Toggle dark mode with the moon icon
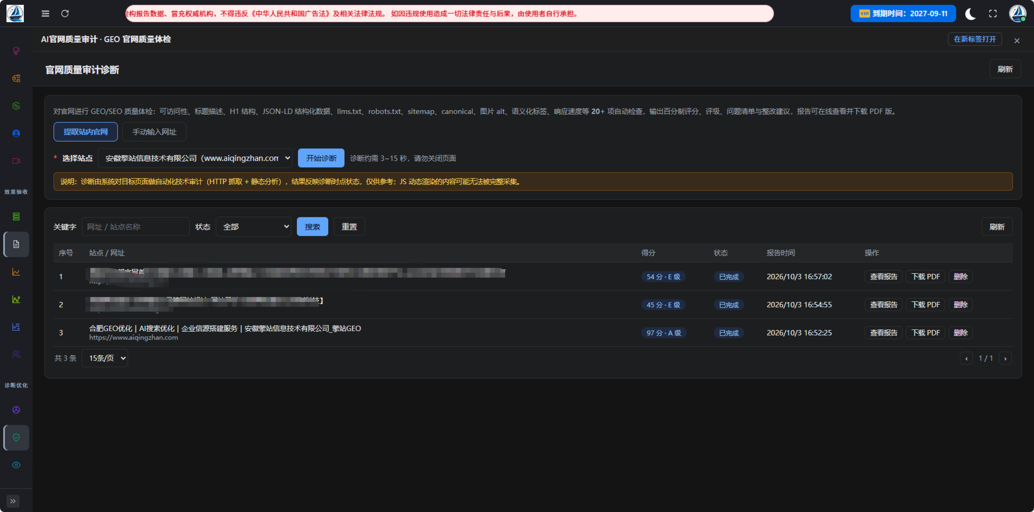Image resolution: width=1034 pixels, height=512 pixels. point(971,14)
